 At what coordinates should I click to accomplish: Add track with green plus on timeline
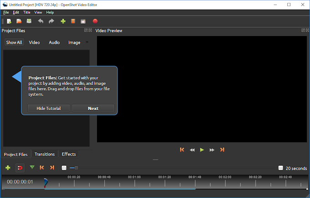[x=8, y=168]
